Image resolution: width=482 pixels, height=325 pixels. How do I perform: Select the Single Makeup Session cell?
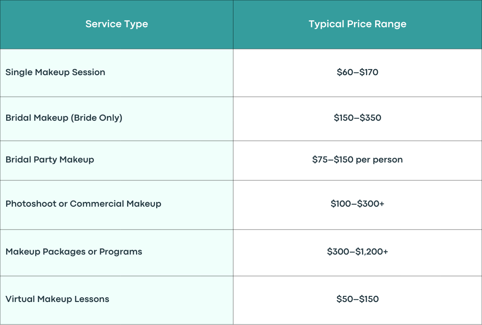point(117,73)
